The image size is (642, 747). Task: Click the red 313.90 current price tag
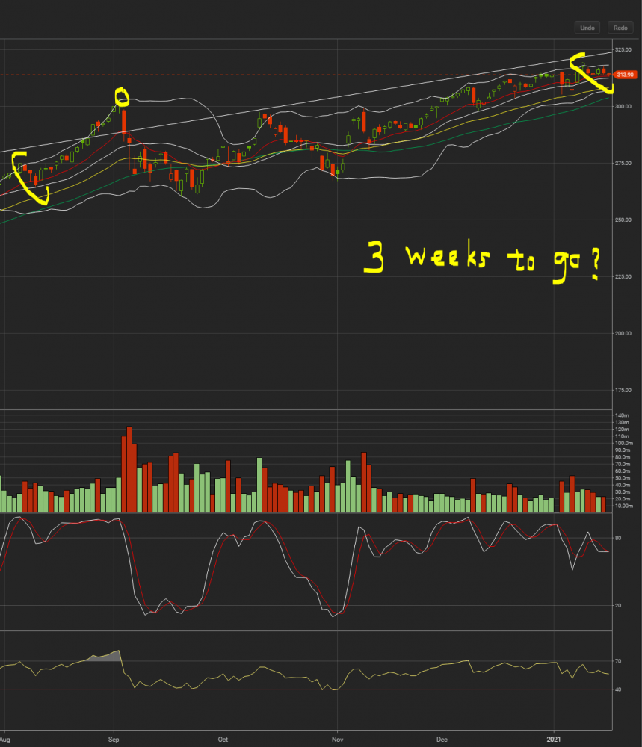[x=624, y=75]
